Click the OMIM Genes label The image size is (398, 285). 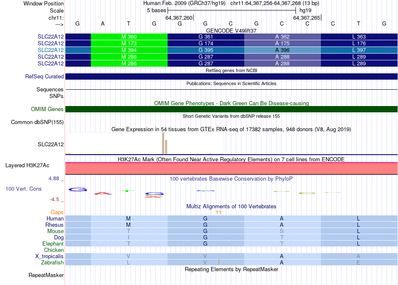pos(47,109)
